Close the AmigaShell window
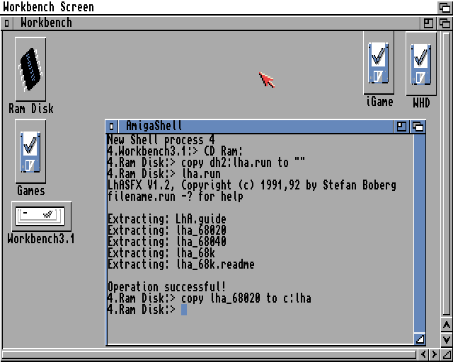Screen dimensions: 453x362 pyautogui.click(x=112, y=127)
